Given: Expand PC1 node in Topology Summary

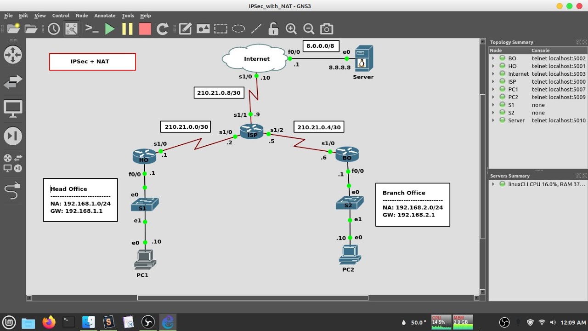Looking at the screenshot, I should (493, 90).
